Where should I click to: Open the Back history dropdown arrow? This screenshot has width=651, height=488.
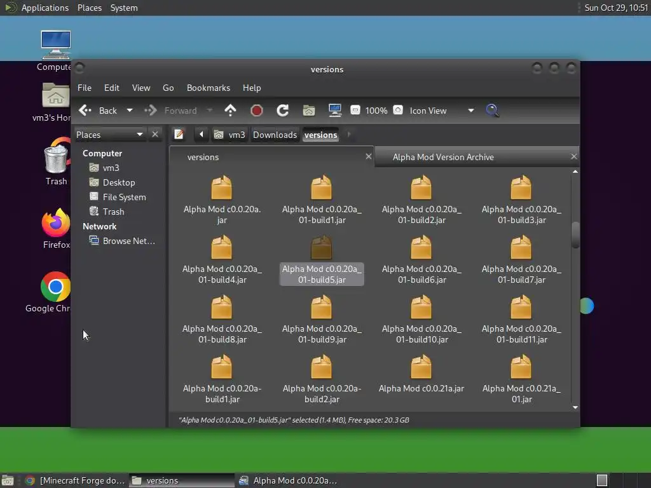(x=130, y=111)
